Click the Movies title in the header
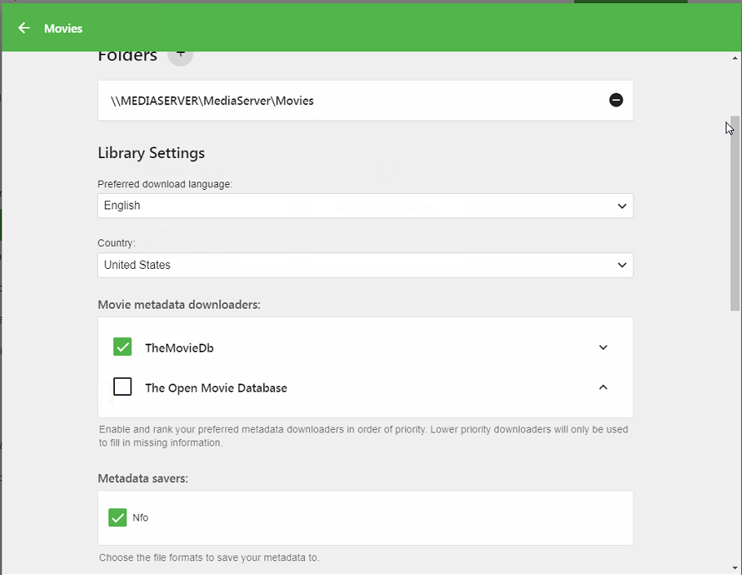 coord(64,29)
